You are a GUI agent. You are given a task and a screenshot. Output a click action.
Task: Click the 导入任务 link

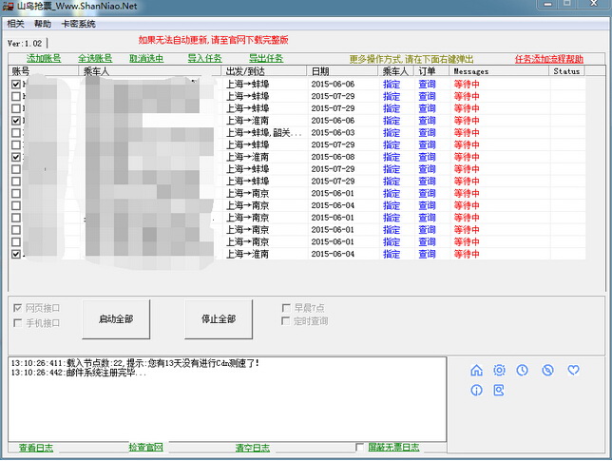204,59
